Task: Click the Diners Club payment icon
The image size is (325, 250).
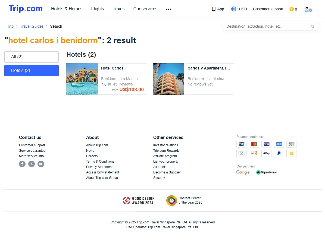Action: click(242, 153)
